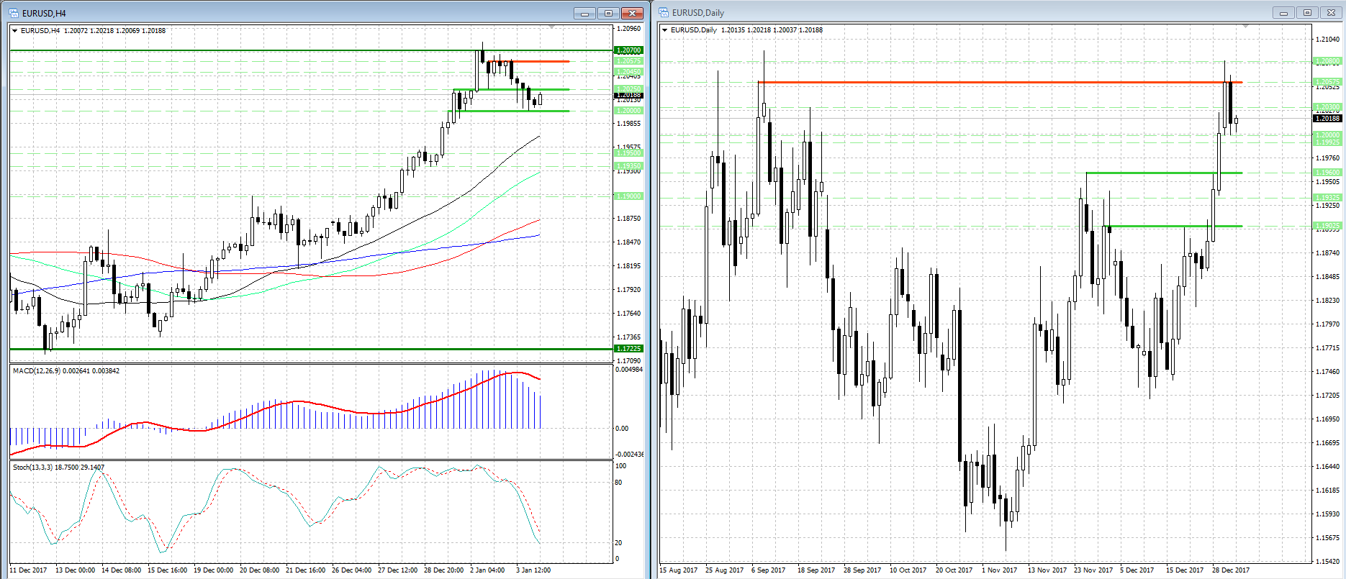
Task: Select the 1.17225 support level label
Action: (628, 349)
